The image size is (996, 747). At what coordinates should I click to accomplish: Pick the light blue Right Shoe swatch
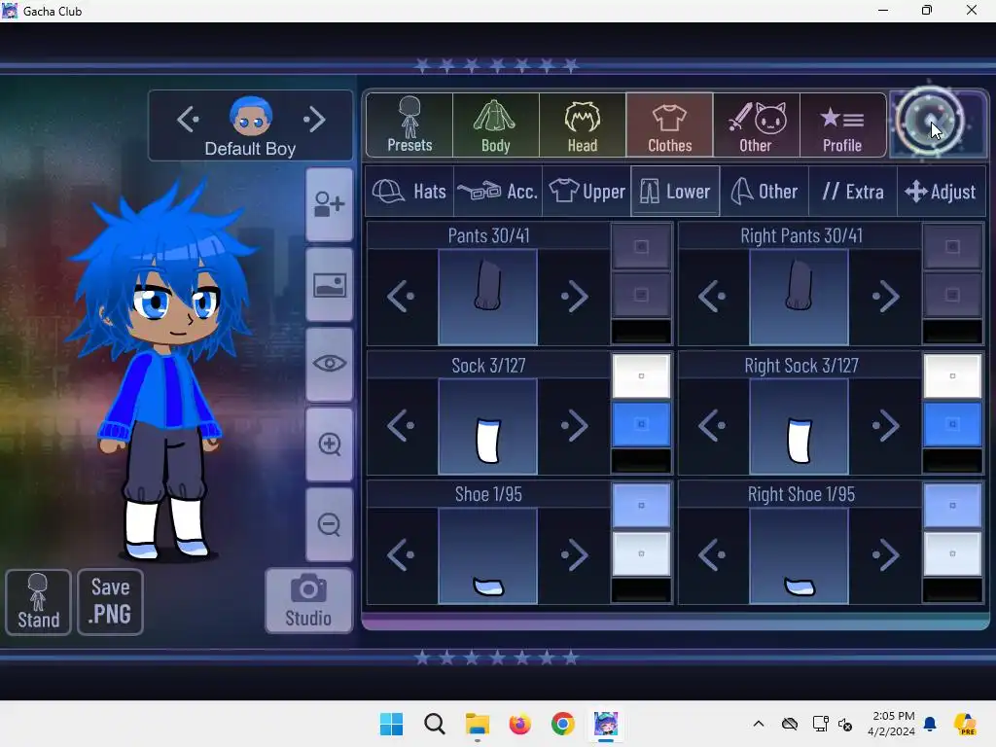[x=952, y=506]
